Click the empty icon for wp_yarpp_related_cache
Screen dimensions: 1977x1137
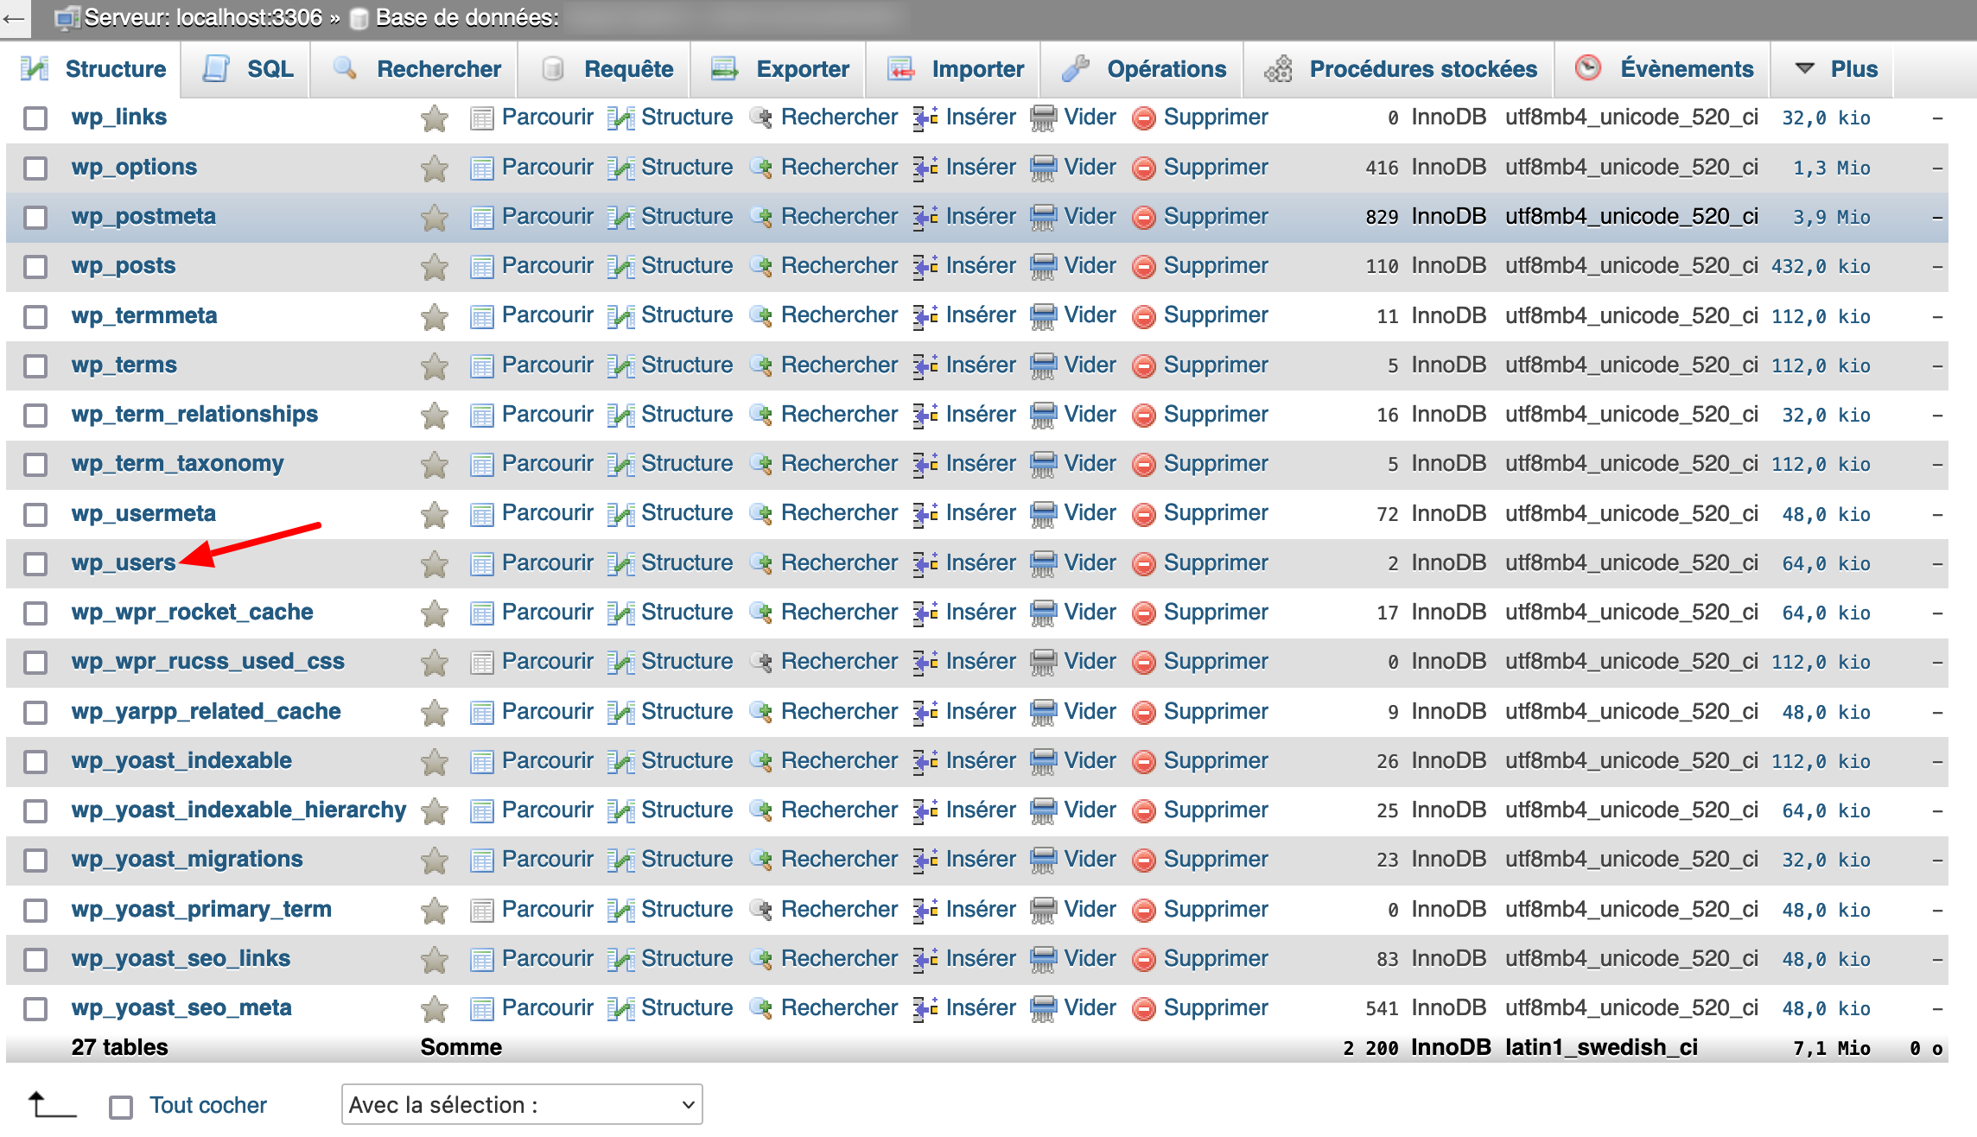click(x=1044, y=713)
